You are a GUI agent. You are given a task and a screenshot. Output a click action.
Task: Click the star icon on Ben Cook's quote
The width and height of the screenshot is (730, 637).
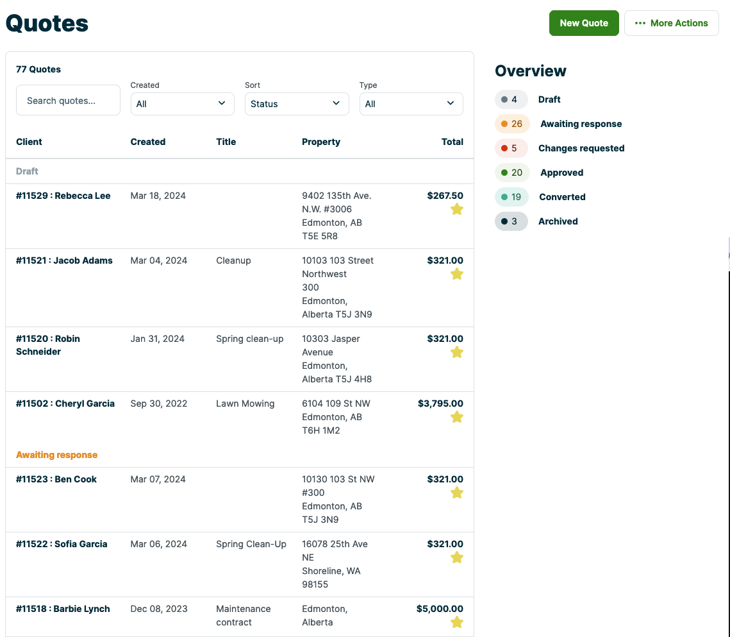tap(456, 493)
